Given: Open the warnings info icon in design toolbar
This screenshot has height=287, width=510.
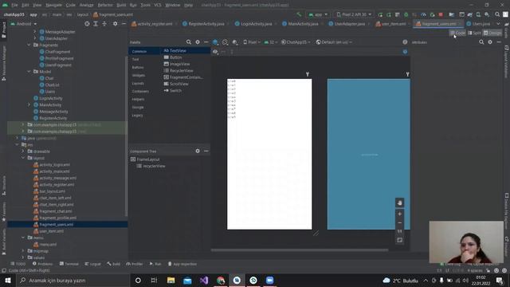Looking at the screenshot, I should (405, 42).
